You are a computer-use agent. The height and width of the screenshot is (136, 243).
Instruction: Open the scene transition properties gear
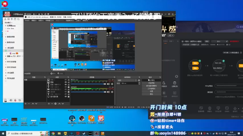(x=139, y=80)
